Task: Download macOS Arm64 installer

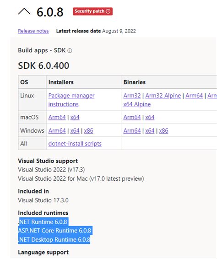Action: point(57,117)
